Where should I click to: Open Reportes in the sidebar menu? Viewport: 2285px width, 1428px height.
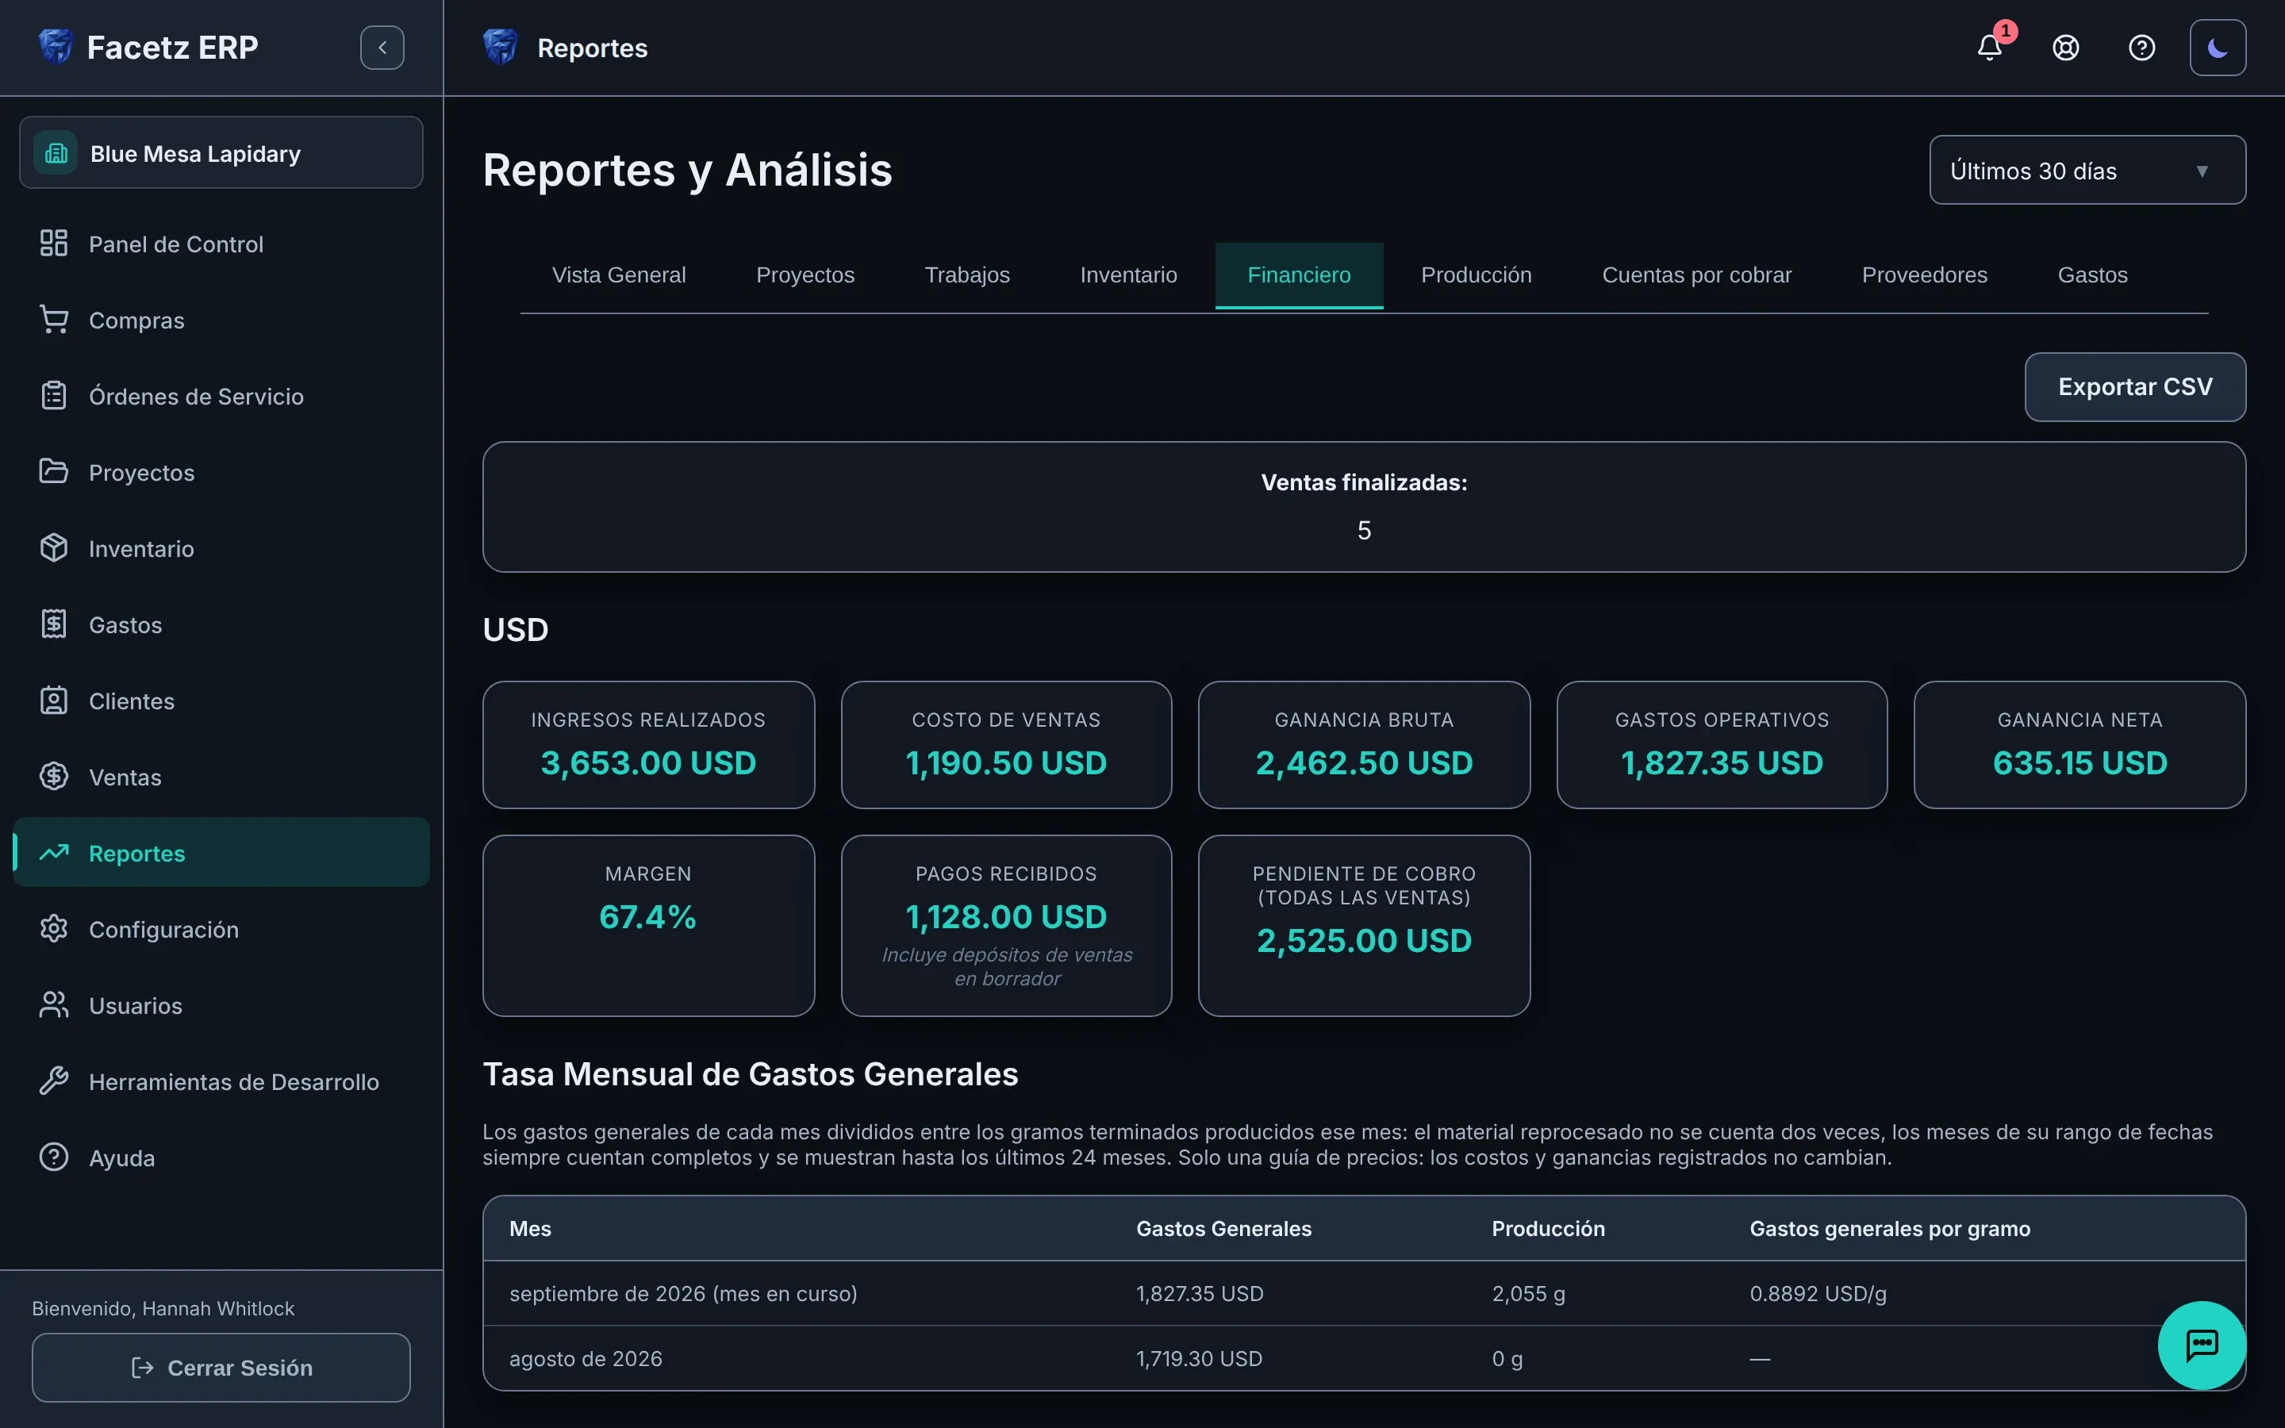[221, 853]
